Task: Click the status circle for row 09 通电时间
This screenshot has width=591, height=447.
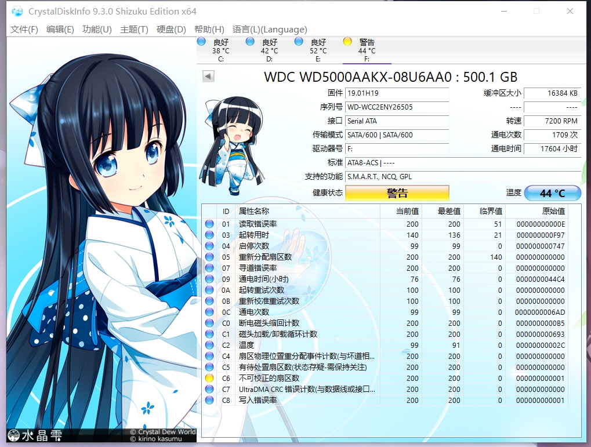Action: point(209,279)
